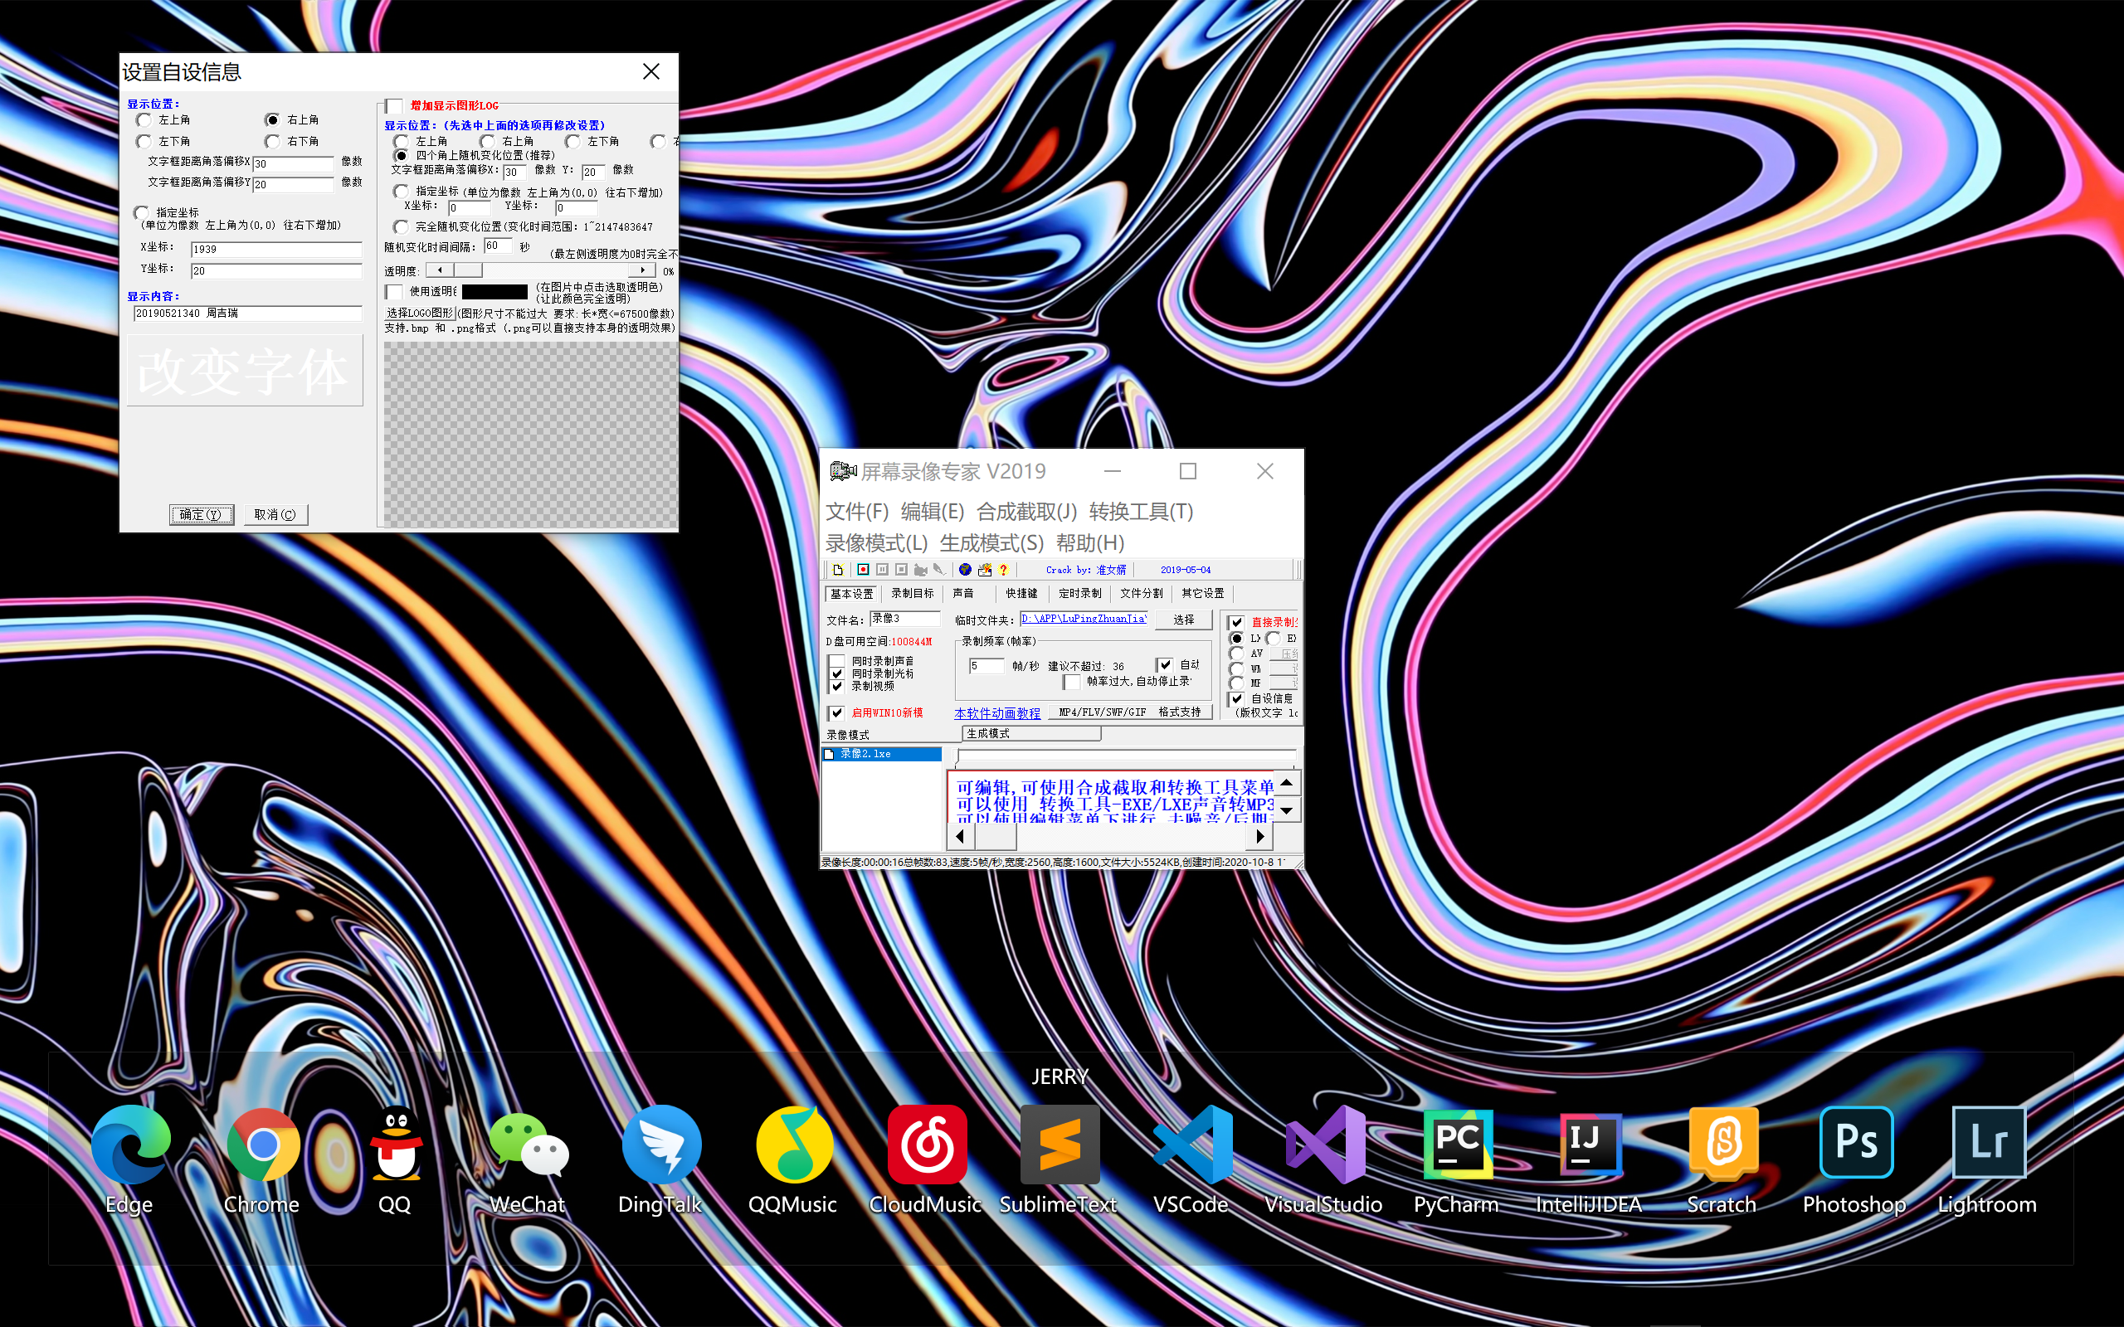Viewport: 2124px width, 1327px height.
Task: Open the 文件(F) menu
Action: [858, 512]
